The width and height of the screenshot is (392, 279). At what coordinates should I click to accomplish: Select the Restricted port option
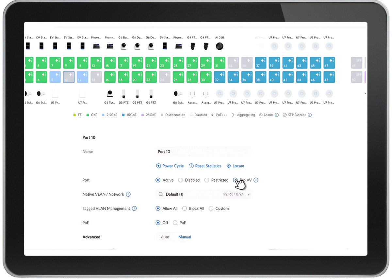[206, 180]
